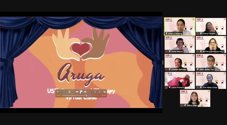Select Gillian Ollet's video tile

(195, 98)
